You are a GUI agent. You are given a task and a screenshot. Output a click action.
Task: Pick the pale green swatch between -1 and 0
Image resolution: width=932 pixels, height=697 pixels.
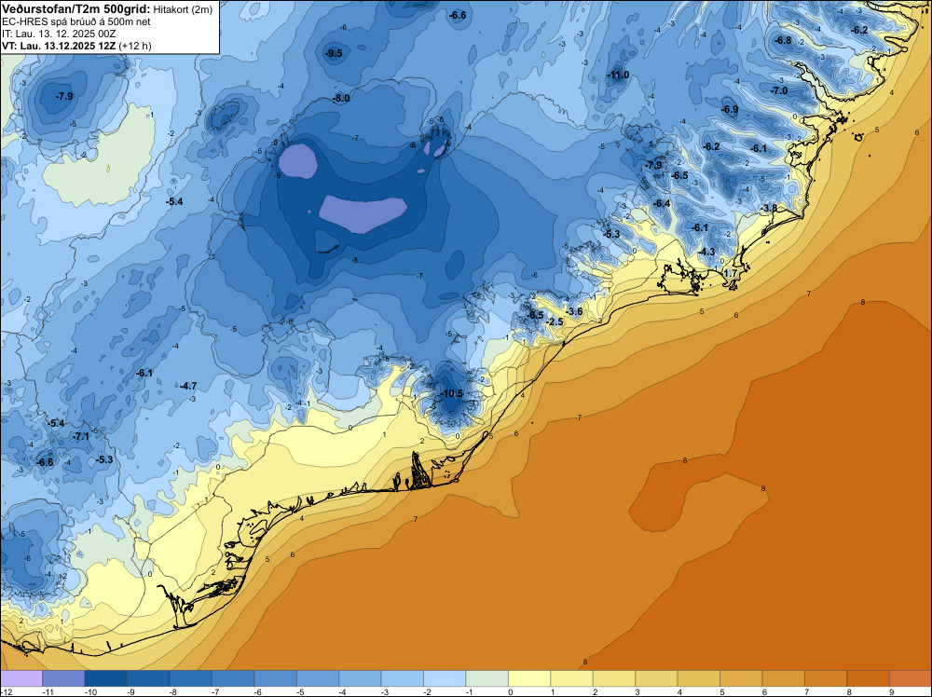tap(487, 678)
